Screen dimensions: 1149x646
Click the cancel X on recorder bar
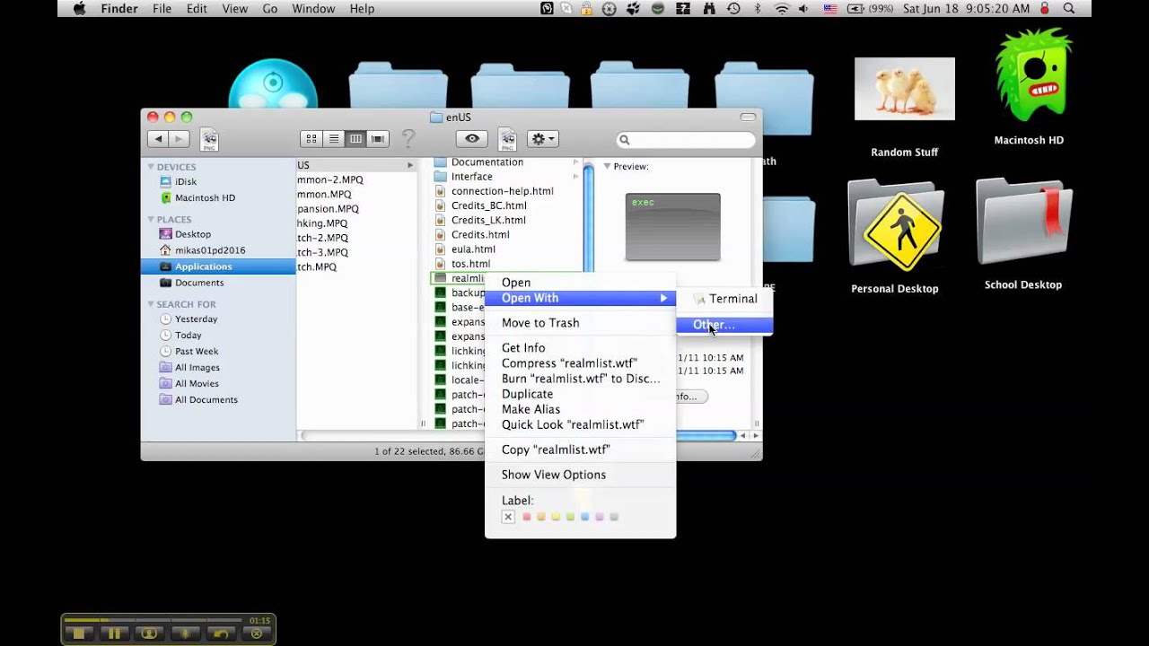pos(256,633)
